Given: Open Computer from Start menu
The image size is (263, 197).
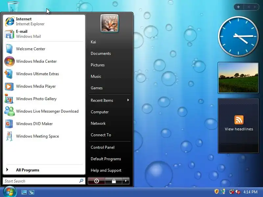Looking at the screenshot, I should 100,112.
